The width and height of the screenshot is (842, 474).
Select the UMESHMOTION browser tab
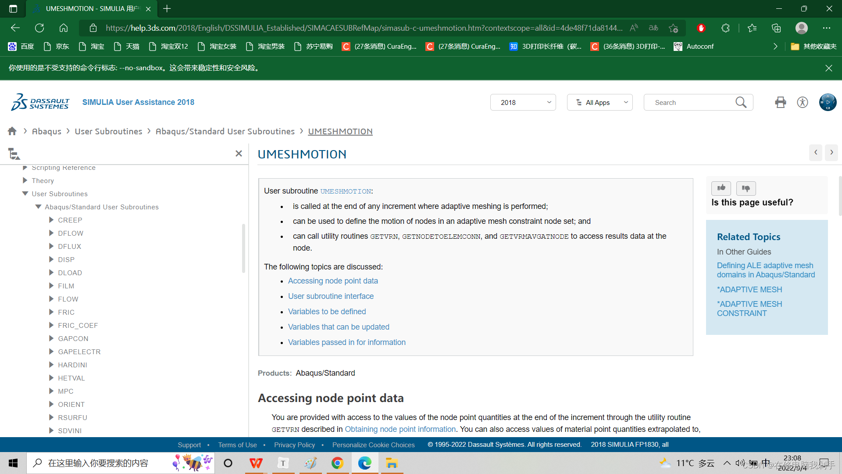[91, 8]
